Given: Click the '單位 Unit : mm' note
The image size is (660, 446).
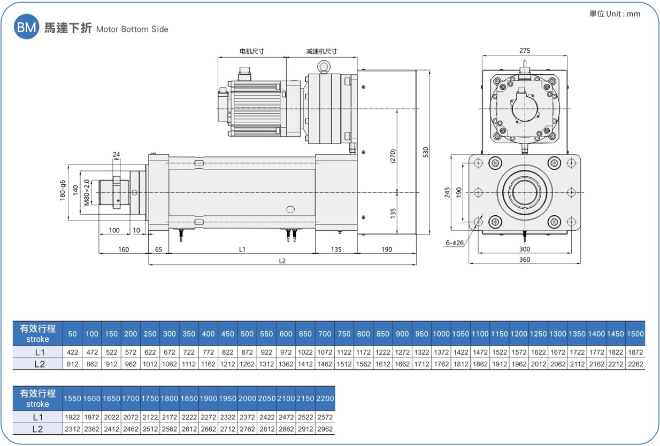Looking at the screenshot, I should pyautogui.click(x=615, y=14).
